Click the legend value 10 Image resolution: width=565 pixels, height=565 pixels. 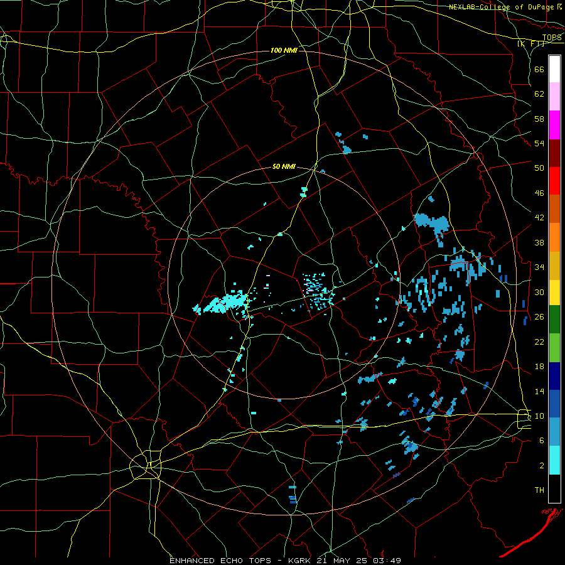(x=539, y=416)
